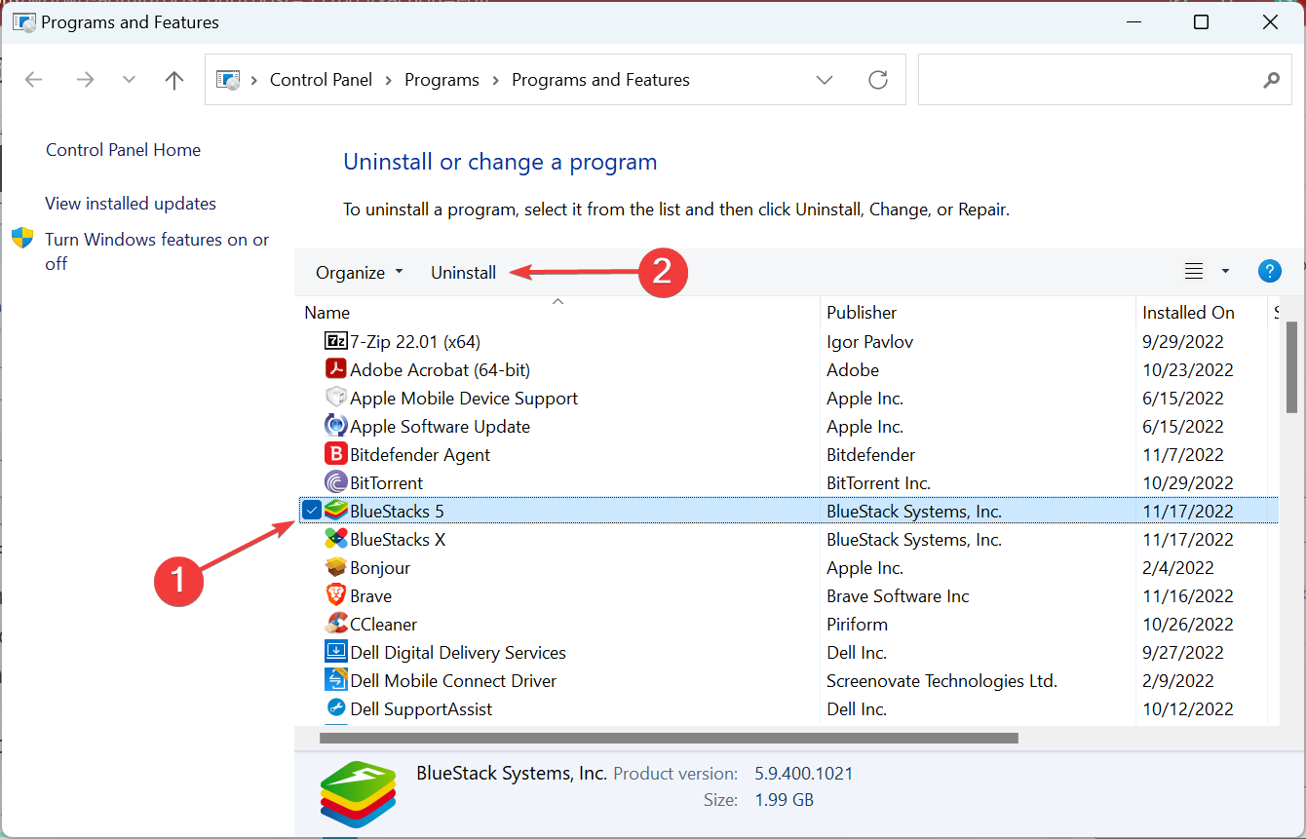The width and height of the screenshot is (1306, 839).
Task: Click the BitTorrent program icon
Action: pyautogui.click(x=335, y=482)
